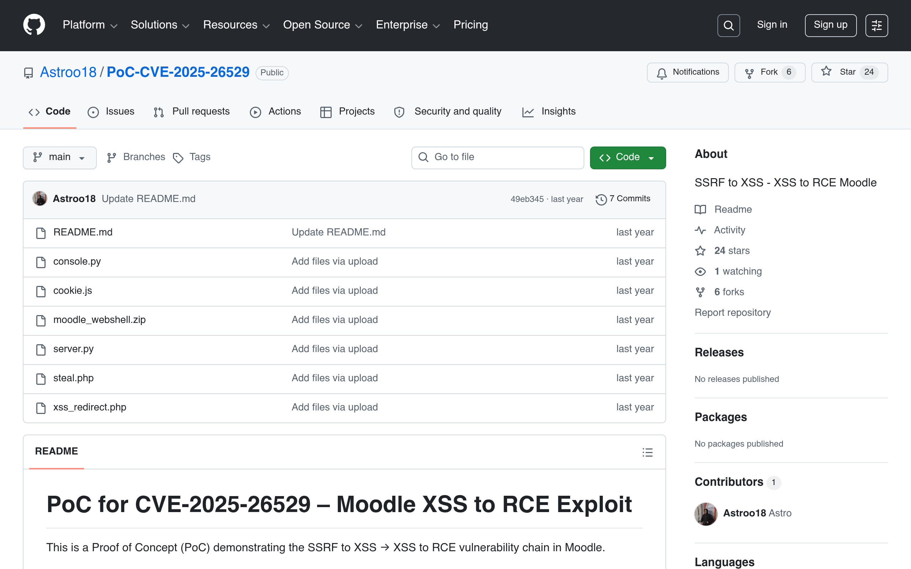Open the server.py file name
Image resolution: width=911 pixels, height=569 pixels.
click(73, 349)
